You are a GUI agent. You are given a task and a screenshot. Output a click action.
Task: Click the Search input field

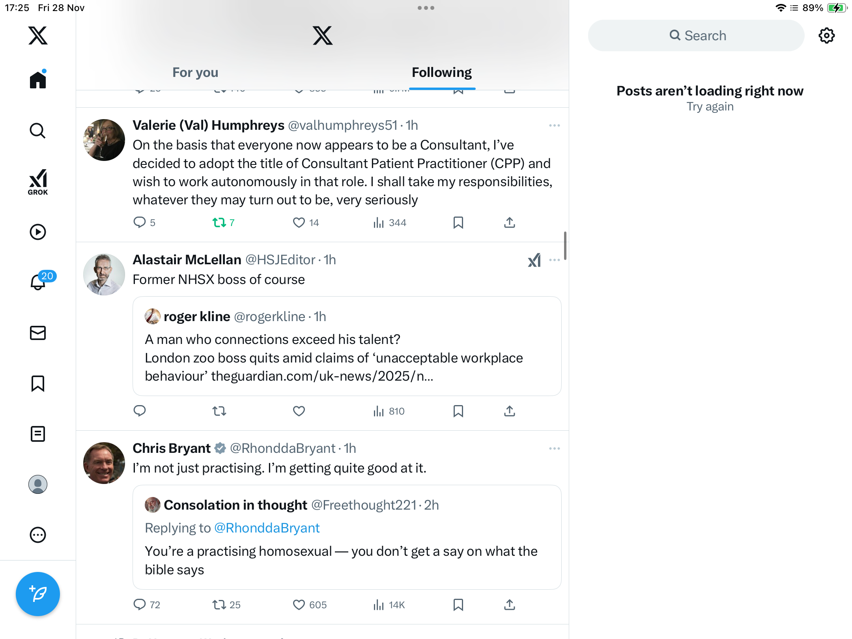tap(696, 35)
